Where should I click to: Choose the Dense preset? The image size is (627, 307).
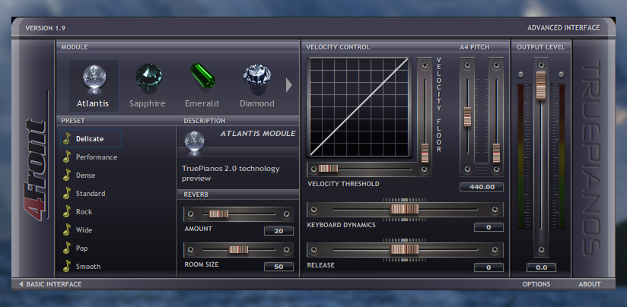[85, 176]
